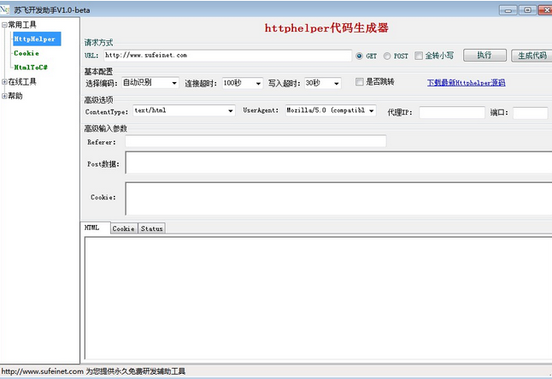Click the URL input field
Image resolution: width=552 pixels, height=379 pixels.
pyautogui.click(x=227, y=56)
